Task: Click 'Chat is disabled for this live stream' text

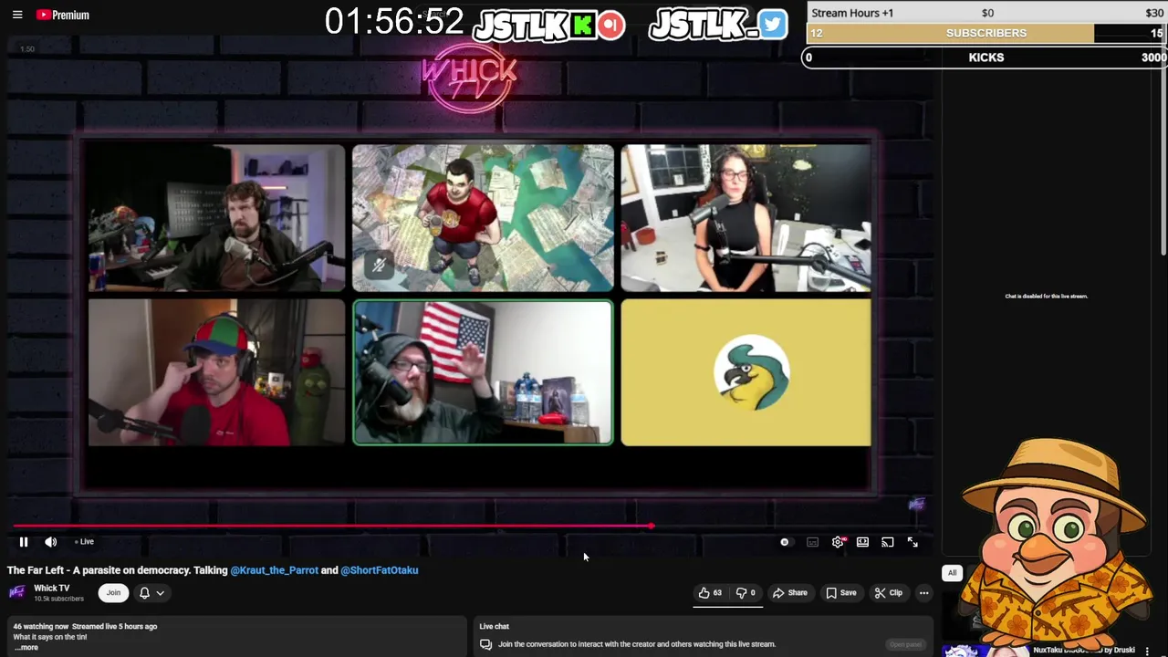Action: (x=1046, y=296)
